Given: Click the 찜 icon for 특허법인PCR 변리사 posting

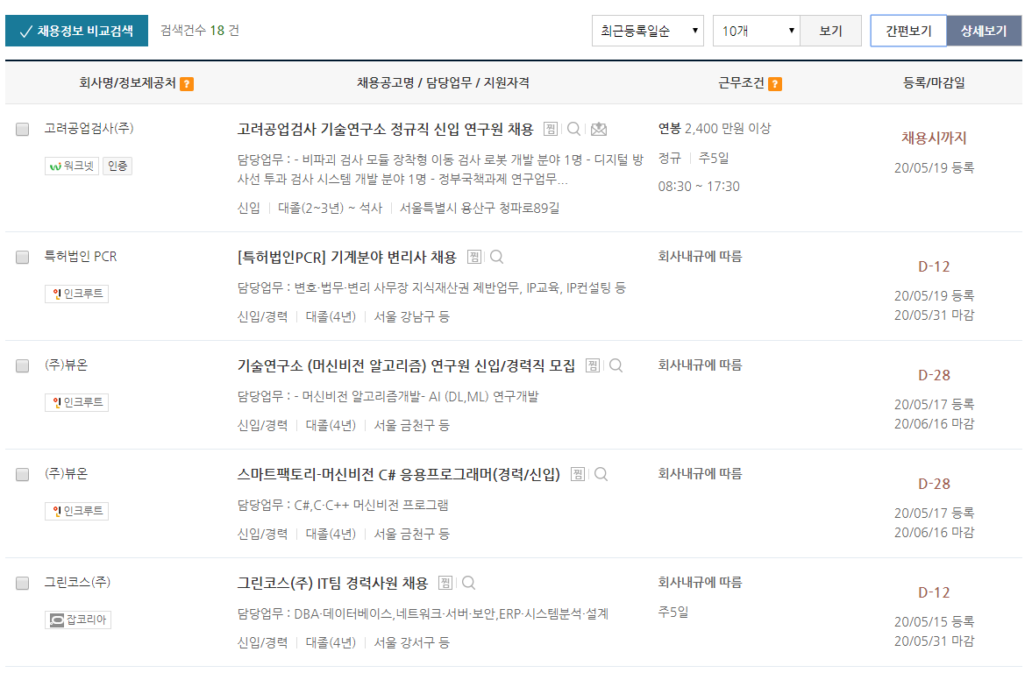Looking at the screenshot, I should 473,257.
